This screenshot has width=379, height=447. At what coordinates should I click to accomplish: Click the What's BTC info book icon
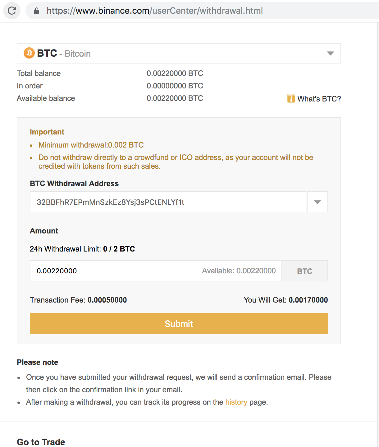(291, 98)
